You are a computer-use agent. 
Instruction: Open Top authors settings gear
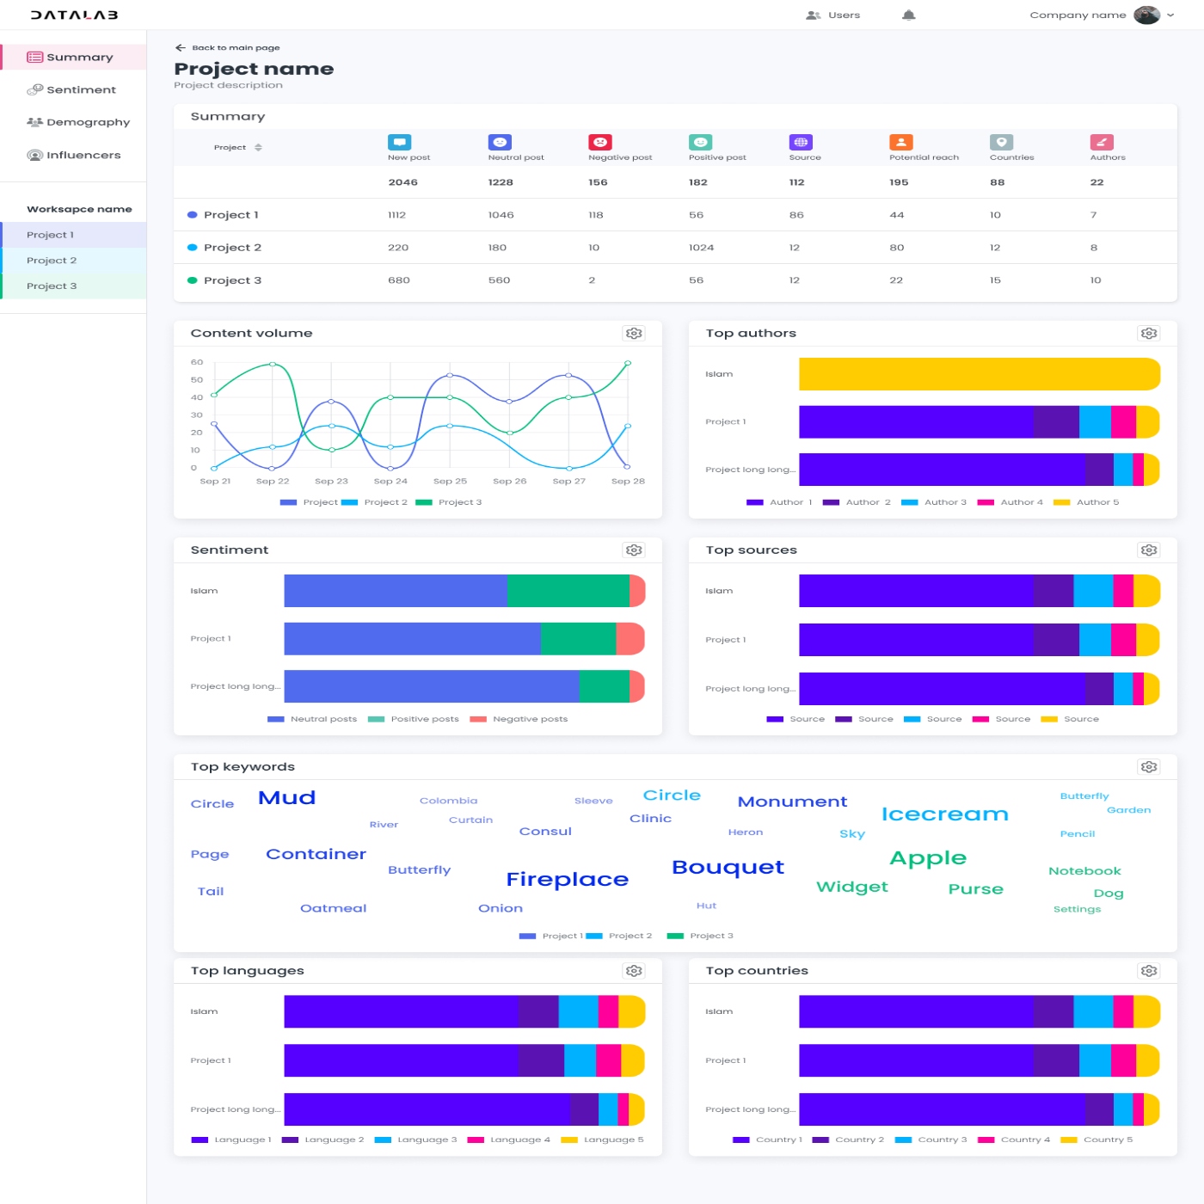point(1149,334)
